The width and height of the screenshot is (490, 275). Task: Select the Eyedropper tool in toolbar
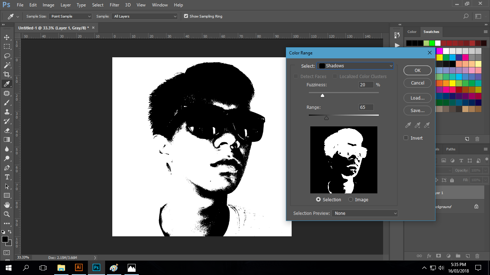tap(6, 84)
